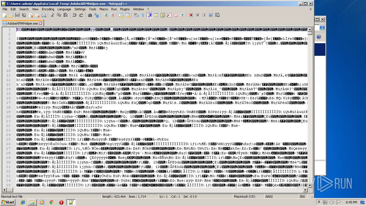This screenshot has height=206, width=366.
Task: Click the Save floppy disk icon
Action: point(17,15)
